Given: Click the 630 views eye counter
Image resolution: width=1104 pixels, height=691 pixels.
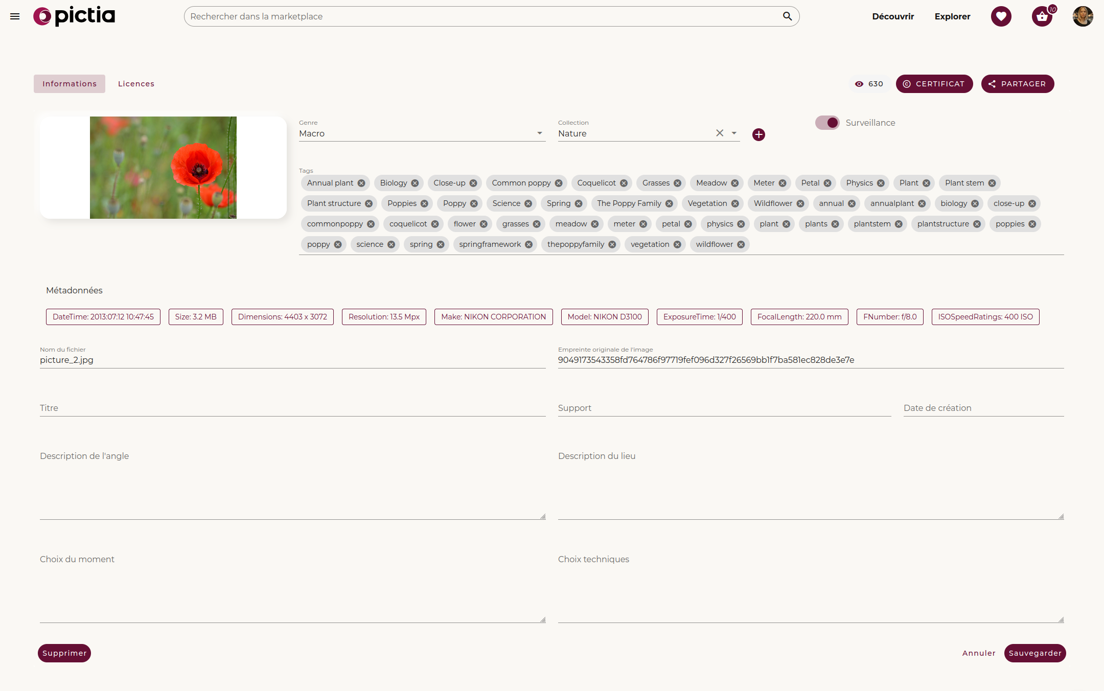Looking at the screenshot, I should pyautogui.click(x=869, y=84).
